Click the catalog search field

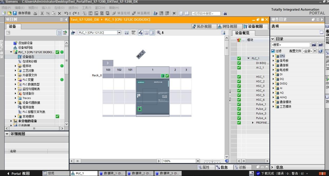[x=291, y=45]
